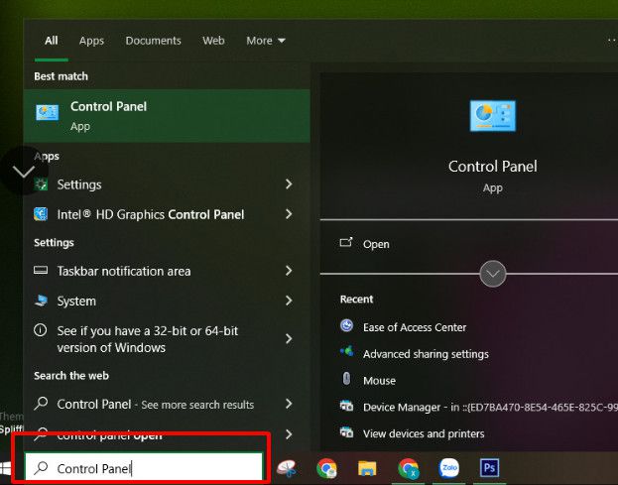
Task: Click the magnifier icon in the search box
Action: (41, 468)
